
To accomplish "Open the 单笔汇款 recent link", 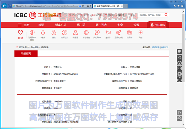I will coord(165,47).
